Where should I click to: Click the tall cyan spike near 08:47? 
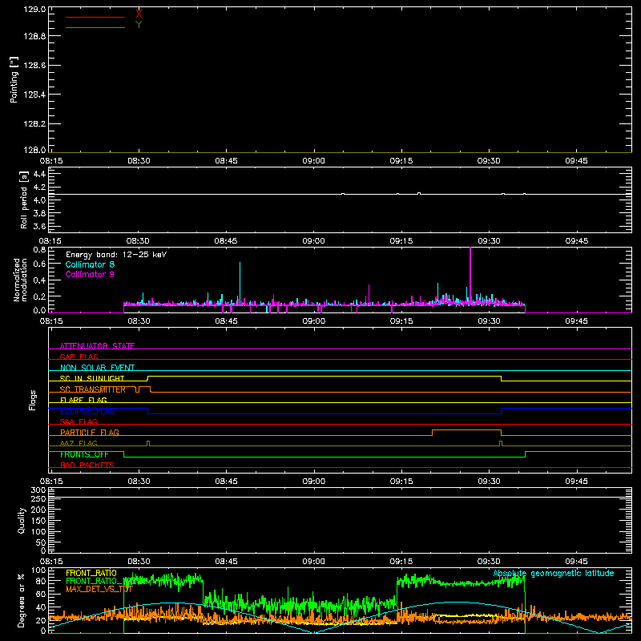pyautogui.click(x=240, y=282)
